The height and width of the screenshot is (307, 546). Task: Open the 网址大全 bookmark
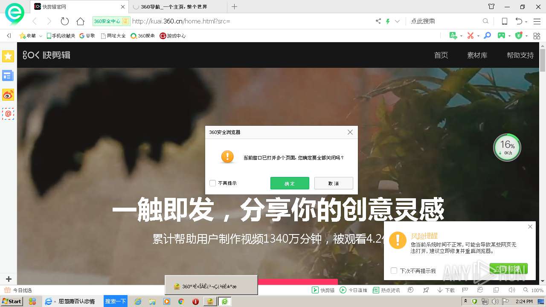click(113, 36)
